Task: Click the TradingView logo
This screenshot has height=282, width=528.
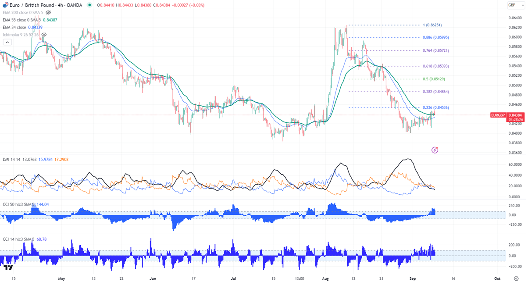Action: pyautogui.click(x=8, y=267)
